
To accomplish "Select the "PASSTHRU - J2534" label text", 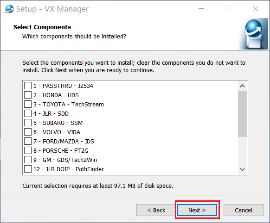I will point(68,86).
